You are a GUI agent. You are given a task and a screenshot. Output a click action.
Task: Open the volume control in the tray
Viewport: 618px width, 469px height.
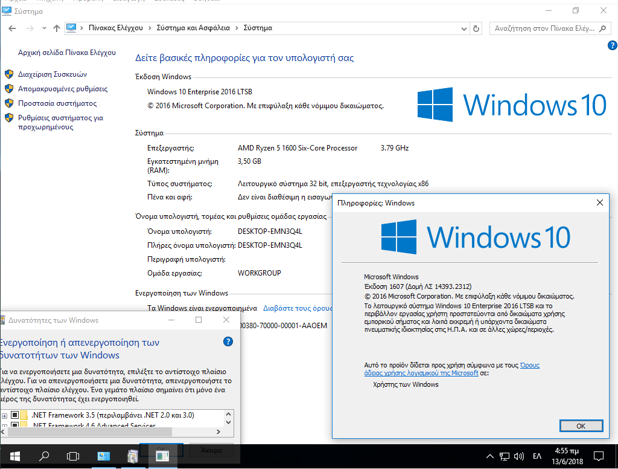tap(519, 457)
